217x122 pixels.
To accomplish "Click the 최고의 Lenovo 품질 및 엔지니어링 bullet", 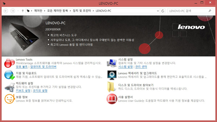I will tap(72, 45).
